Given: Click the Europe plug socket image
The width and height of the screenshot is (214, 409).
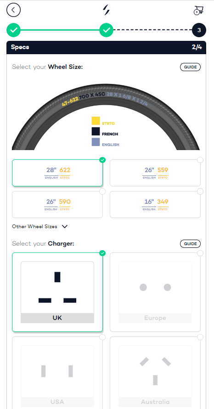Looking at the screenshot, I should 155,287.
